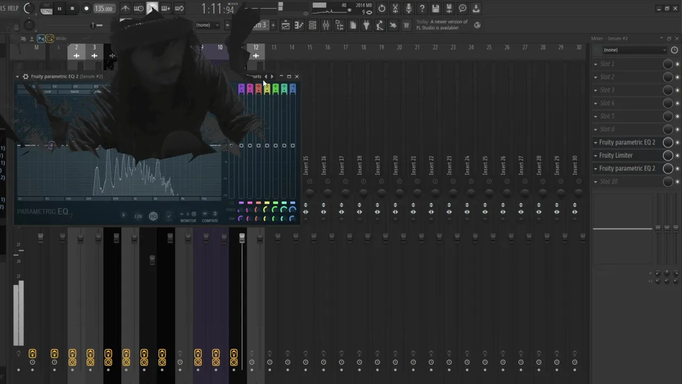The image size is (682, 384).
Task: Click the Fruity Limiter mix level knob
Action: click(668, 155)
